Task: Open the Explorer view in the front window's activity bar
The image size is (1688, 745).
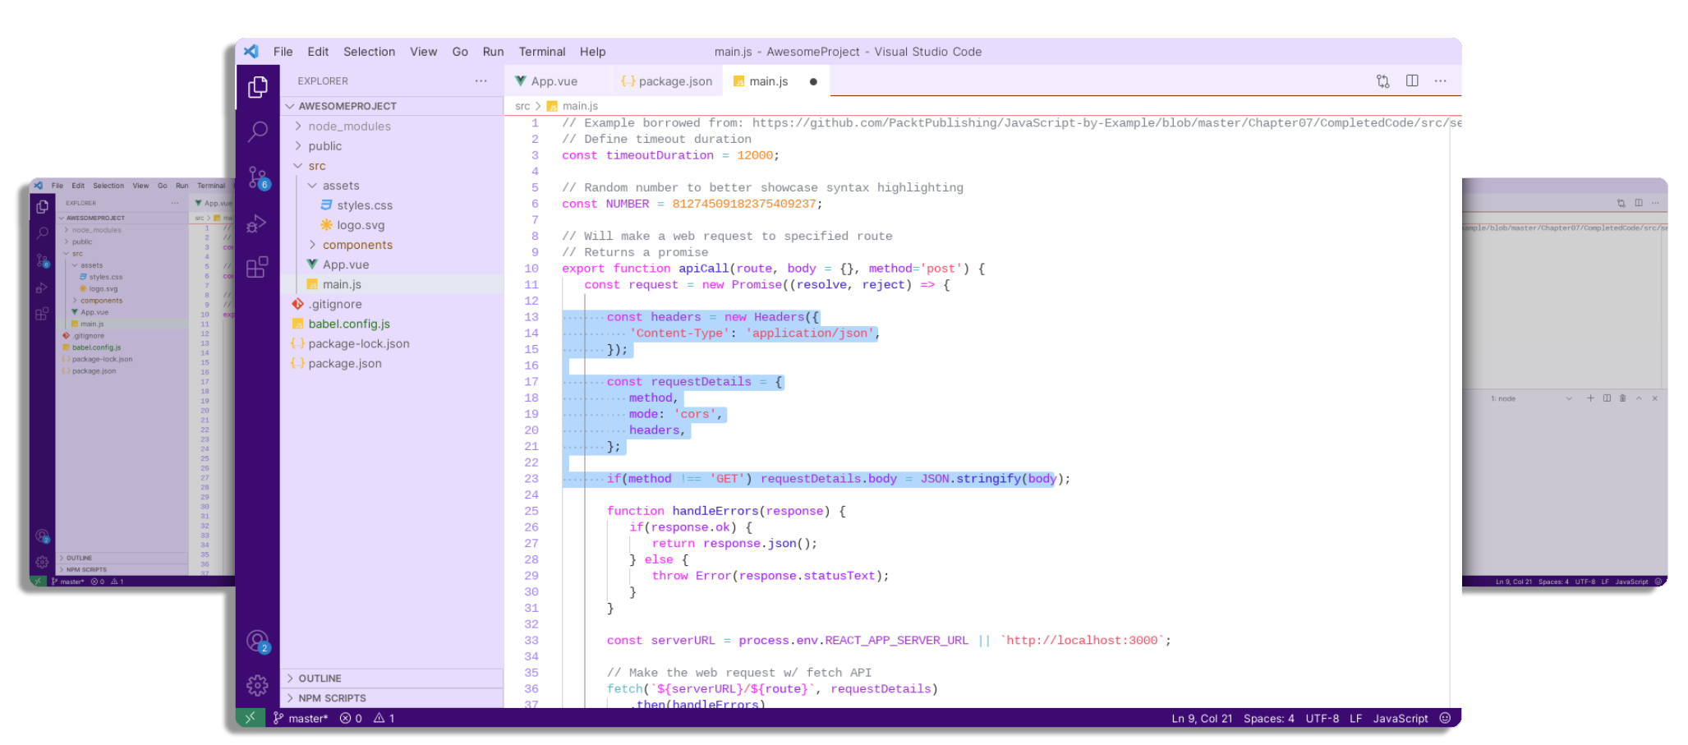Action: tap(257, 87)
